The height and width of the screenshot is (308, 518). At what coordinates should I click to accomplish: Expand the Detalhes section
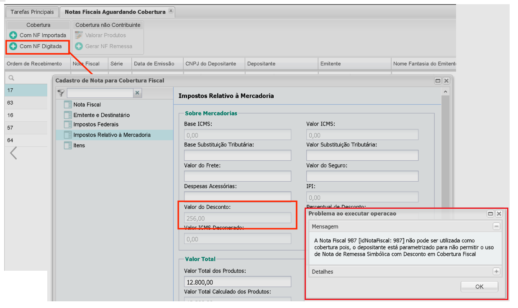(496, 272)
